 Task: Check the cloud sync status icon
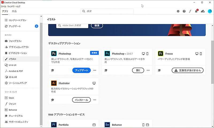coord(203,11)
